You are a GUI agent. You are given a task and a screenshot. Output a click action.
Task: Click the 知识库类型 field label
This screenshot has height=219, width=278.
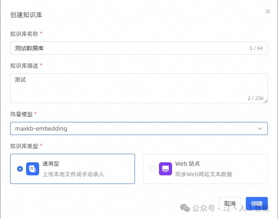24,146
